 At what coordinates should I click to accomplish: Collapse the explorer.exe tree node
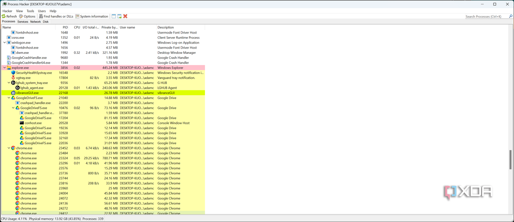[x=4, y=68]
